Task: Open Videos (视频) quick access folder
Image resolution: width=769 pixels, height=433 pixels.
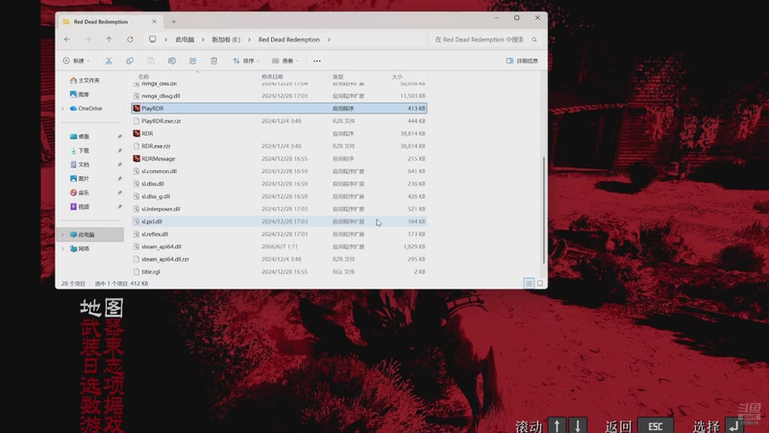Action: click(80, 207)
